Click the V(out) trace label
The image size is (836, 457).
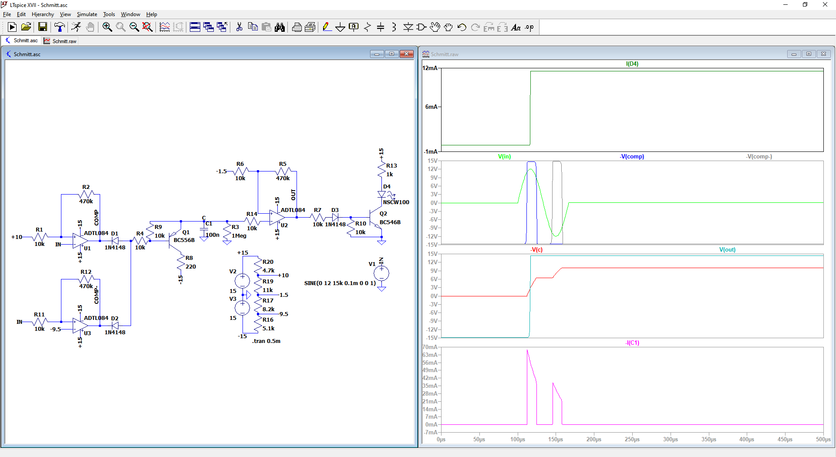coord(727,250)
